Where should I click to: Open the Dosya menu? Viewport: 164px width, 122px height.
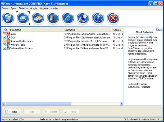pos(5,8)
